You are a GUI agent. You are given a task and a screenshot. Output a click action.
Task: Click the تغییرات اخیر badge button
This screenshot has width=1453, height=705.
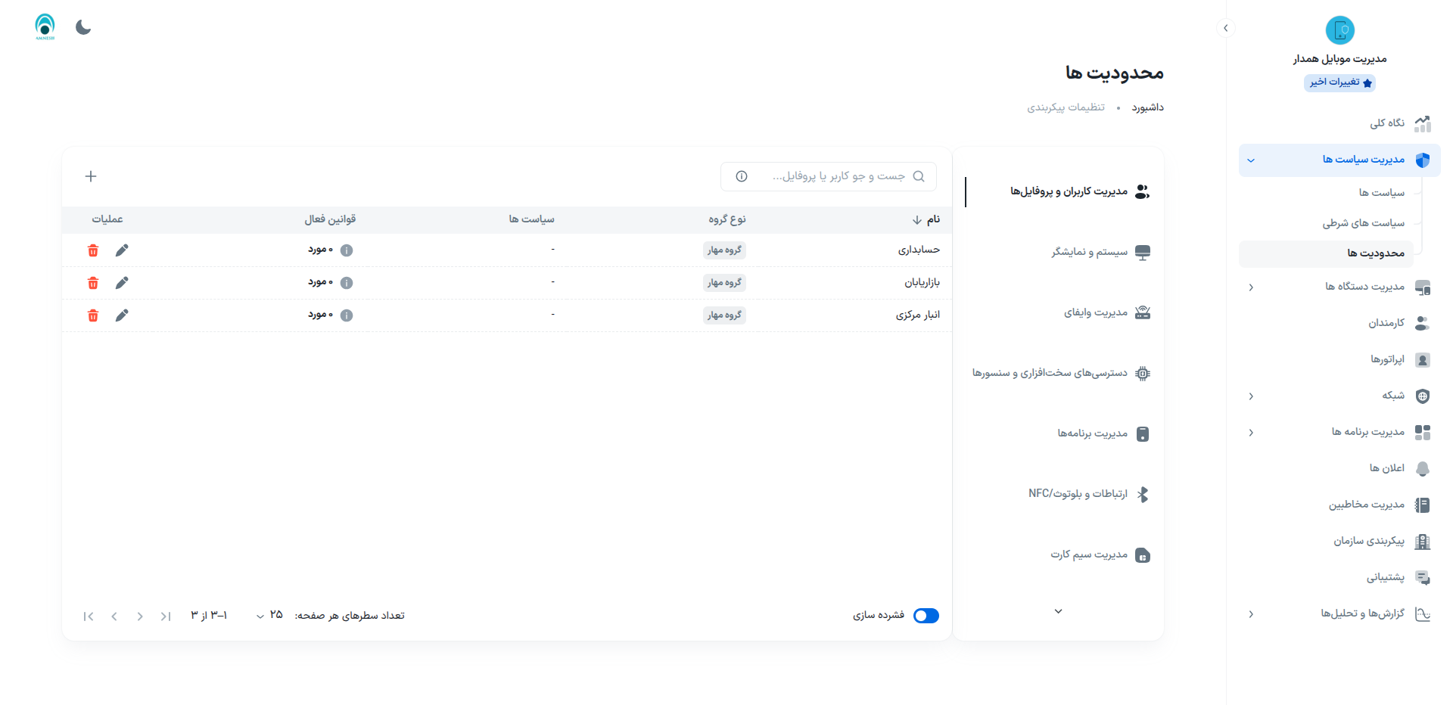coord(1339,82)
